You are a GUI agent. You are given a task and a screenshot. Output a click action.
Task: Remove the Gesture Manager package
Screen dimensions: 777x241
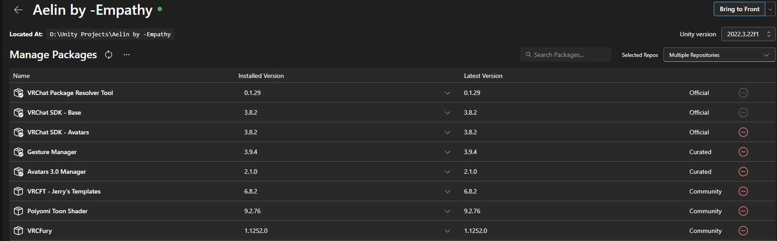coord(743,152)
